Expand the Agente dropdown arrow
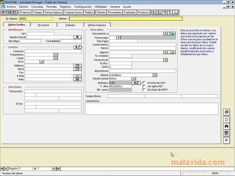Viewport: 235px width, 176px height. [x=165, y=52]
